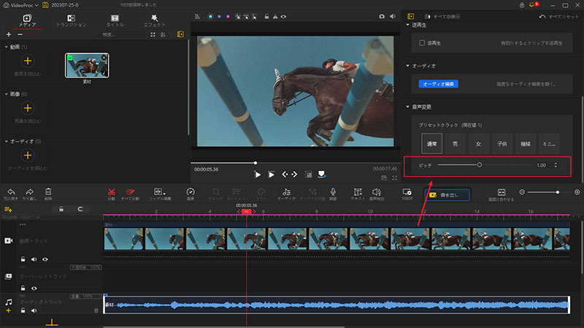This screenshot has height=328, width=584.
Task: Click the speaker volume icon above preview
Action: coord(393,16)
